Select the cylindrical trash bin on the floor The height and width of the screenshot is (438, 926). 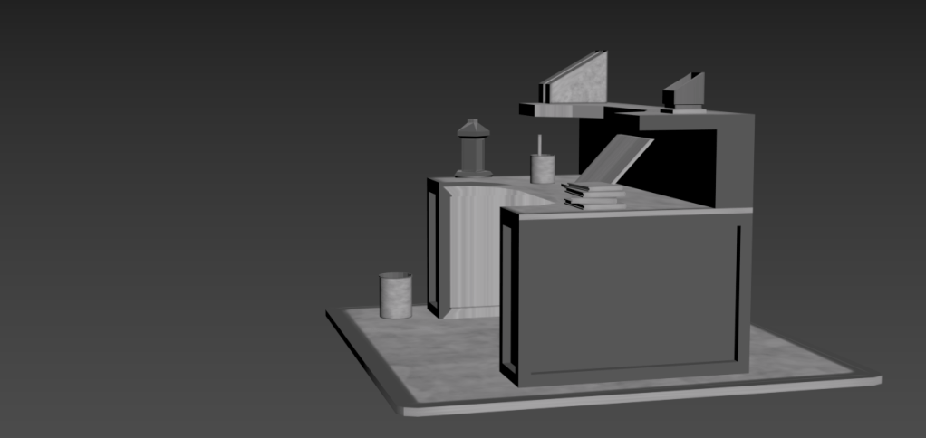coord(395,296)
